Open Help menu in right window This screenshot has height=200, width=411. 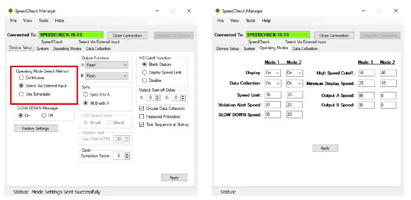click(266, 21)
